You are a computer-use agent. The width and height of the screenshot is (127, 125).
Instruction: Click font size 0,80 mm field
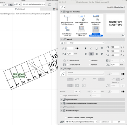[70, 54]
